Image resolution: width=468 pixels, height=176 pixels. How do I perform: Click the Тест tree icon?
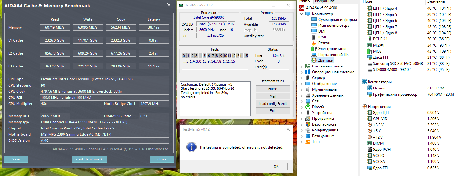pos(308,142)
